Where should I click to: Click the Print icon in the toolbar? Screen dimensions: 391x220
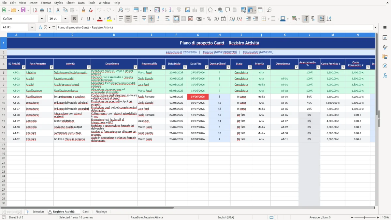(x=42, y=10)
